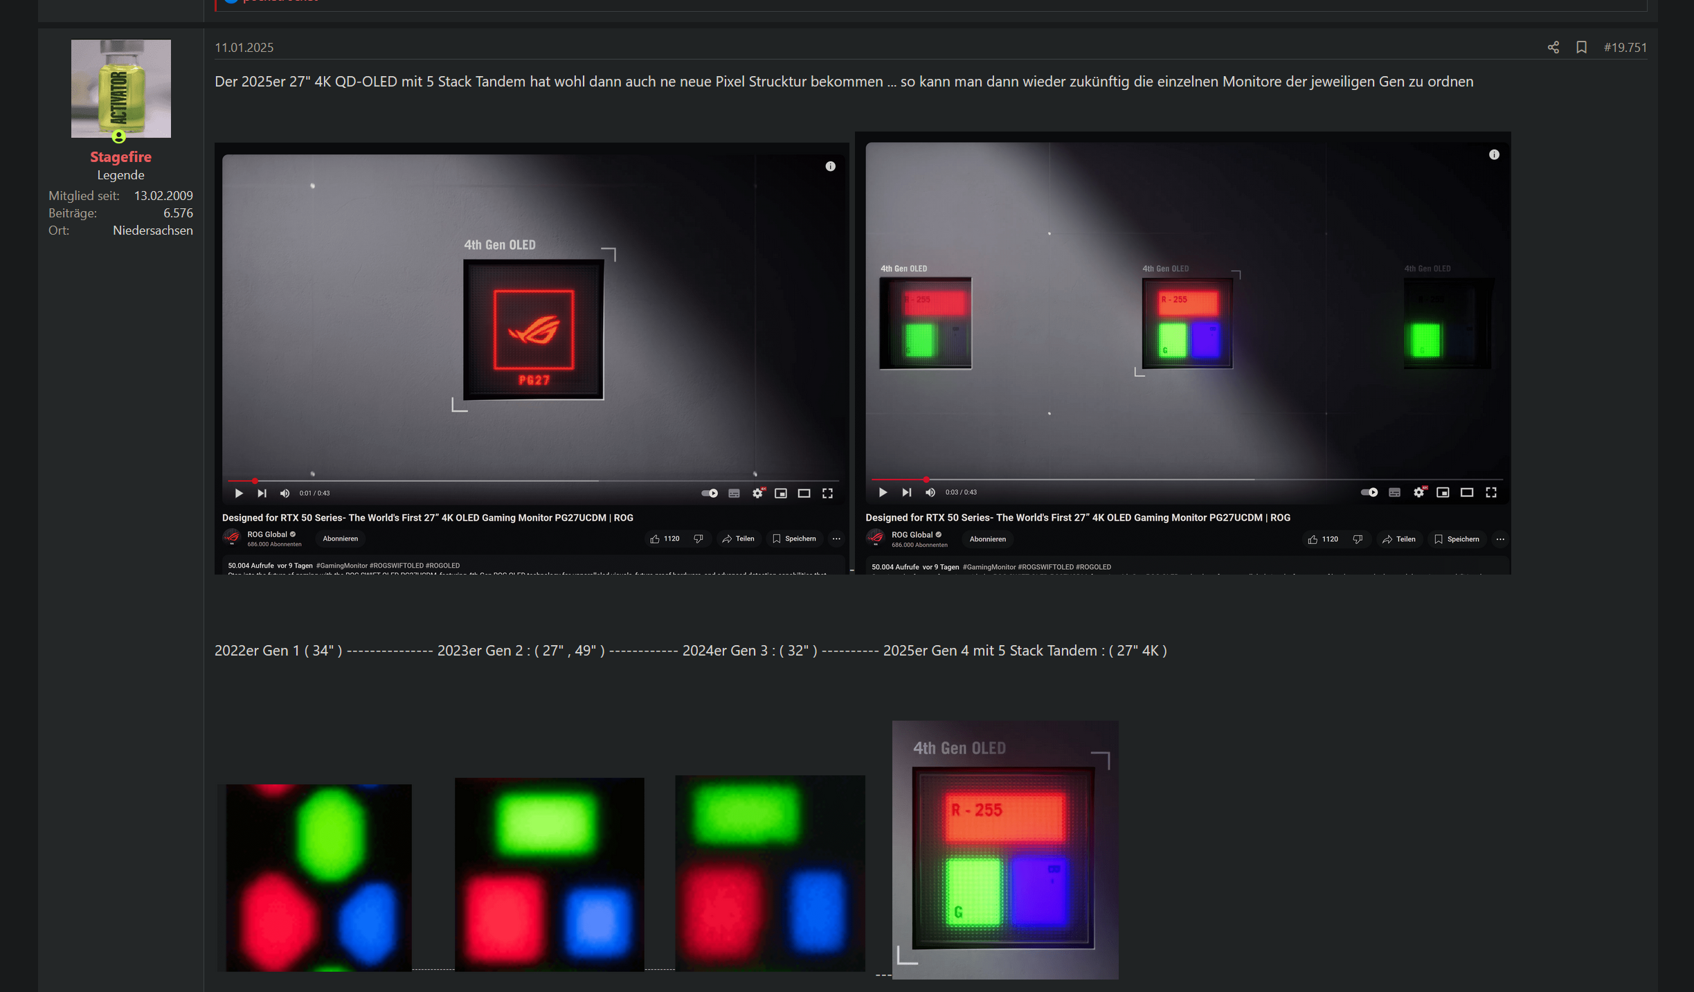Toggle subtitles icon in right player
Viewport: 1694px width, 992px height.
[1394, 492]
